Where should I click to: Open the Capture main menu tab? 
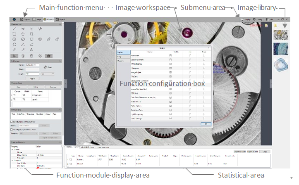[x=25, y=19]
